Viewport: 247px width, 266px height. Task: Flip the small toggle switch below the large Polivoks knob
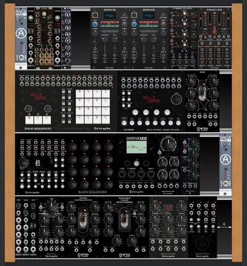159,152
